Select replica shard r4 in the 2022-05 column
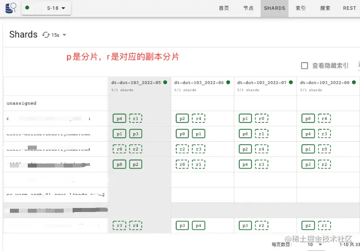The image size is (360, 251). point(135,225)
